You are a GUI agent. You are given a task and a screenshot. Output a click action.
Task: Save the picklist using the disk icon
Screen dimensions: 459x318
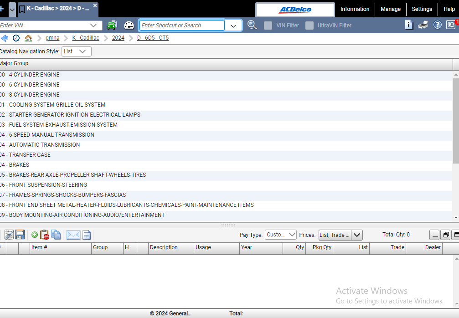pos(20,235)
